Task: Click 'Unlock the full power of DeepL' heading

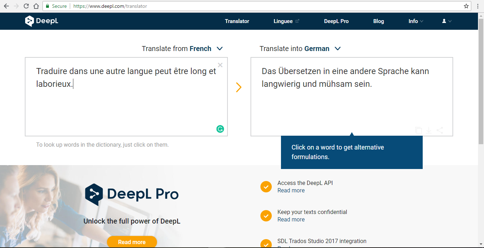Action: pyautogui.click(x=132, y=221)
